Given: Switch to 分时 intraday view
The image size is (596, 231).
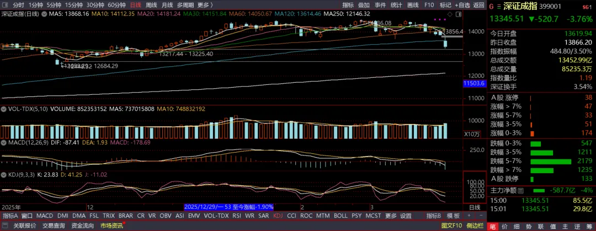Looking at the screenshot, I should coord(18,6).
